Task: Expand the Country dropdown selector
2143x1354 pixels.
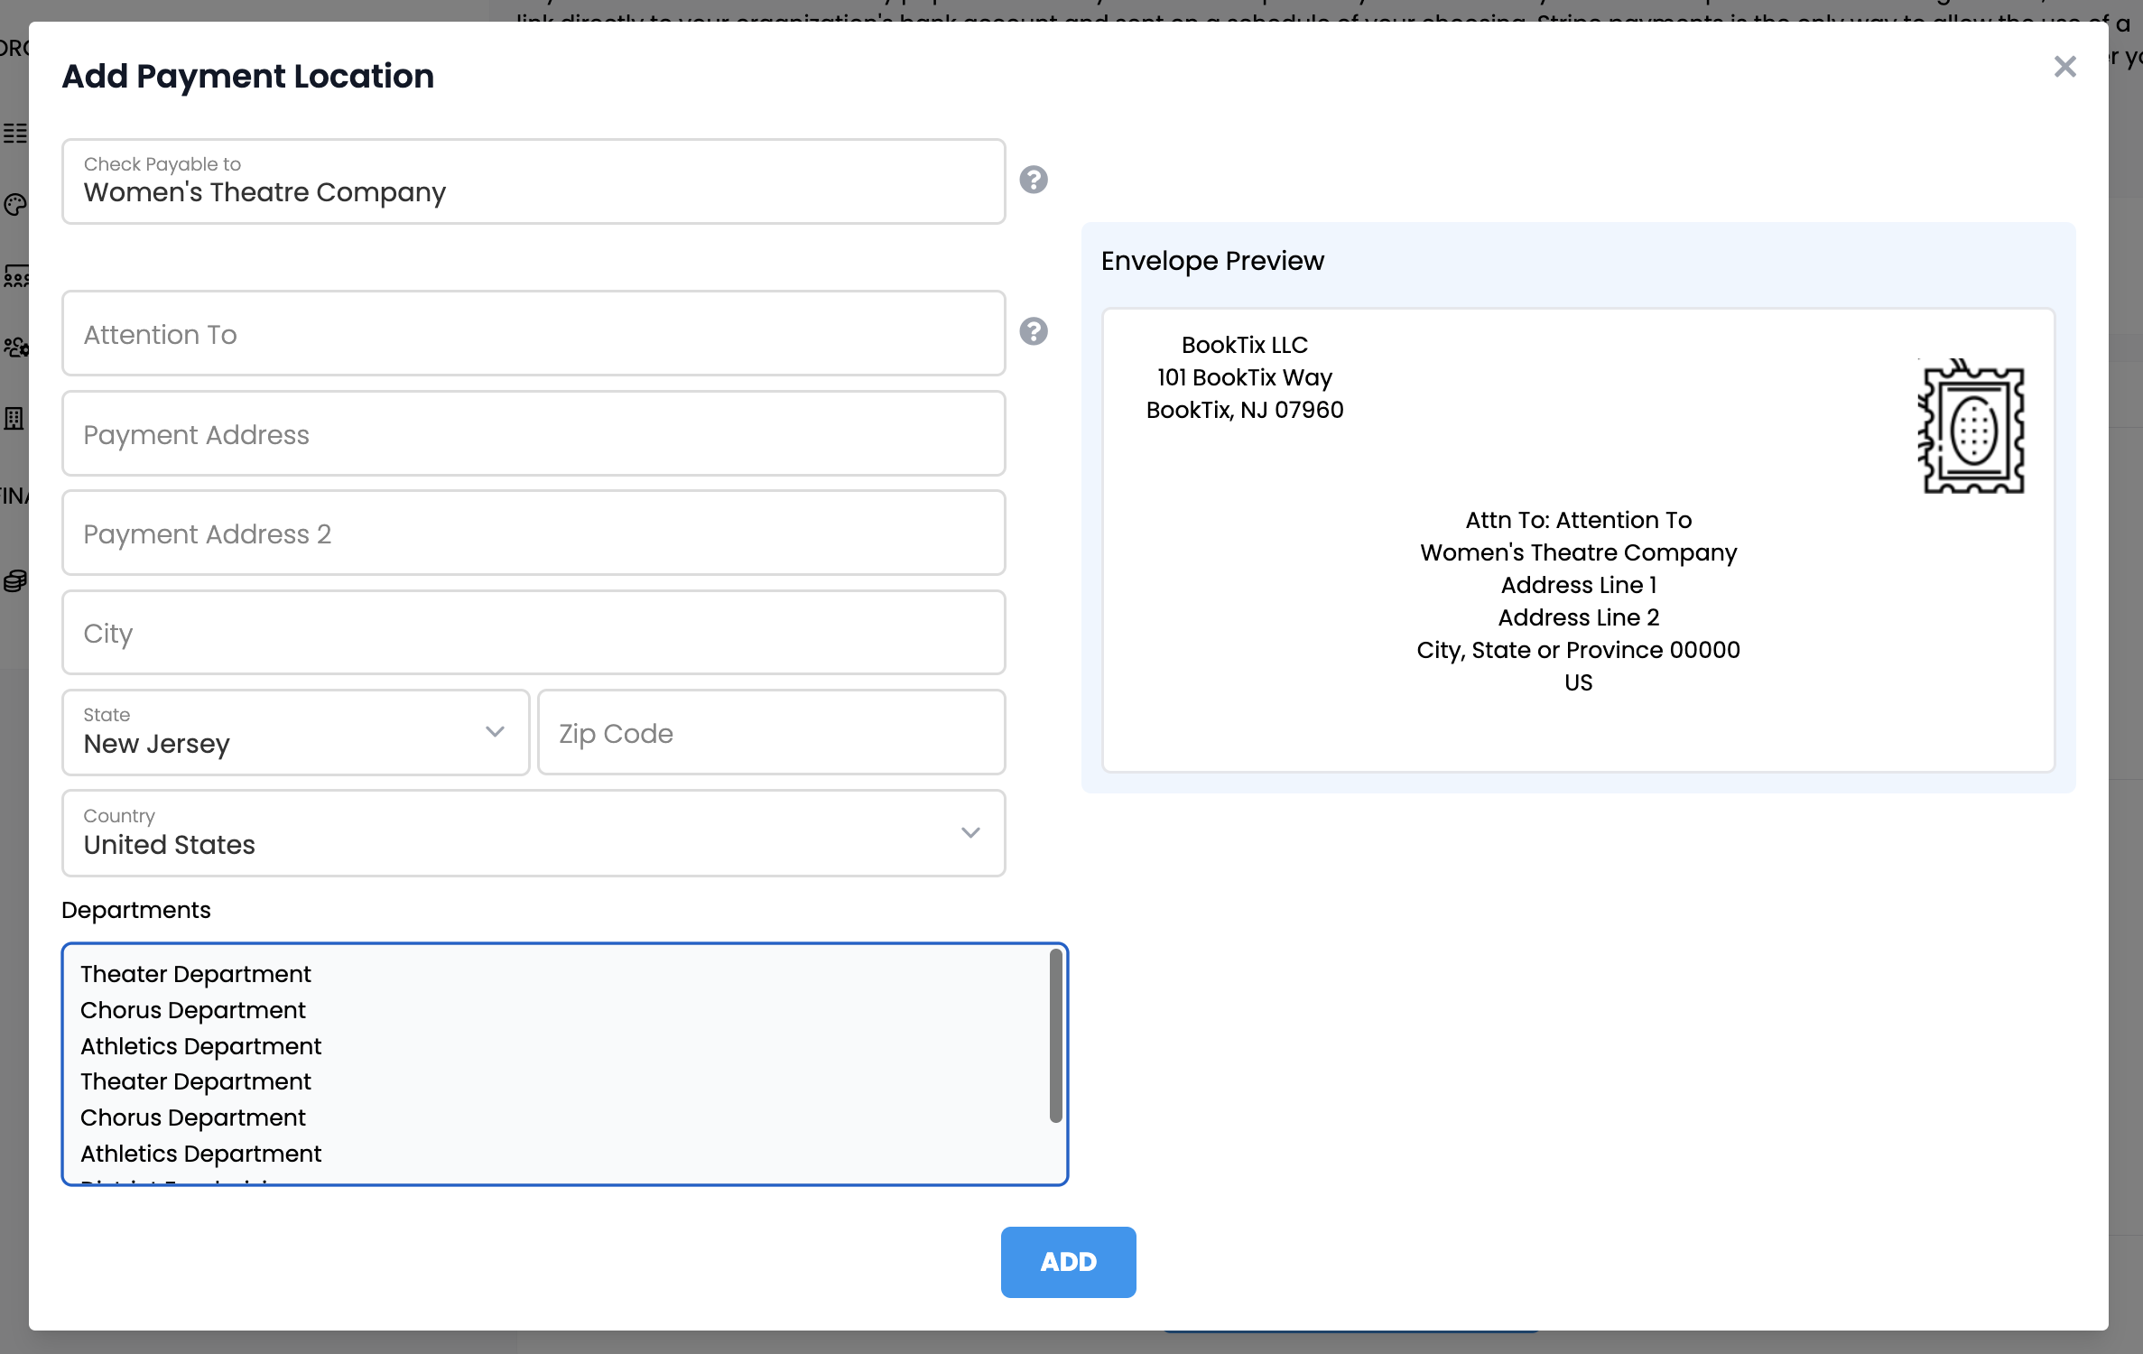Action: coord(971,831)
